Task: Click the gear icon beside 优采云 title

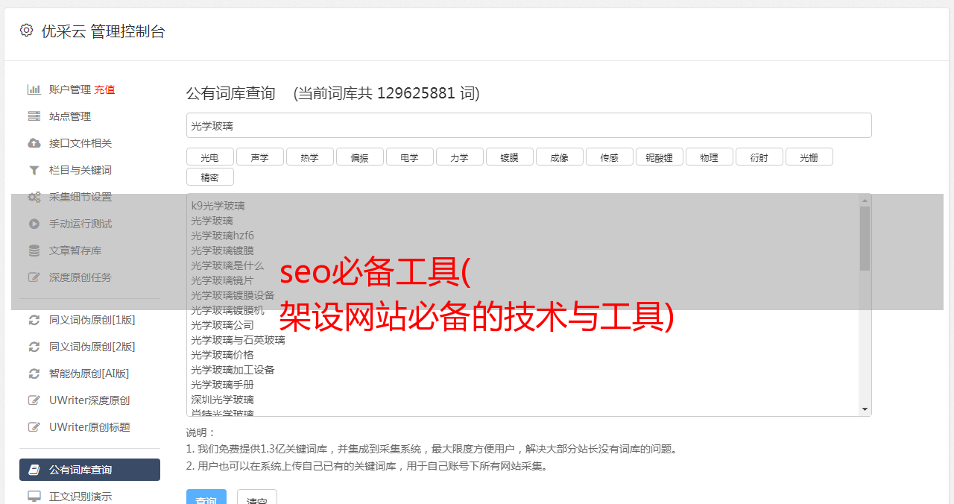Action: (x=27, y=31)
